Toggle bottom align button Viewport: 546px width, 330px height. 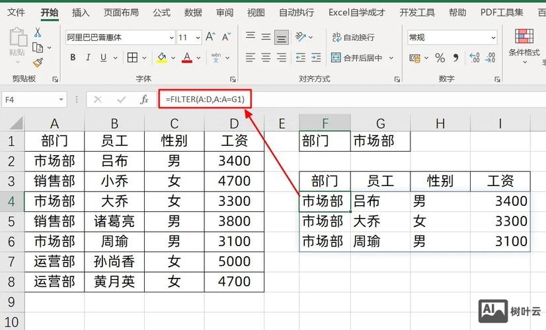pyautogui.click(x=282, y=37)
